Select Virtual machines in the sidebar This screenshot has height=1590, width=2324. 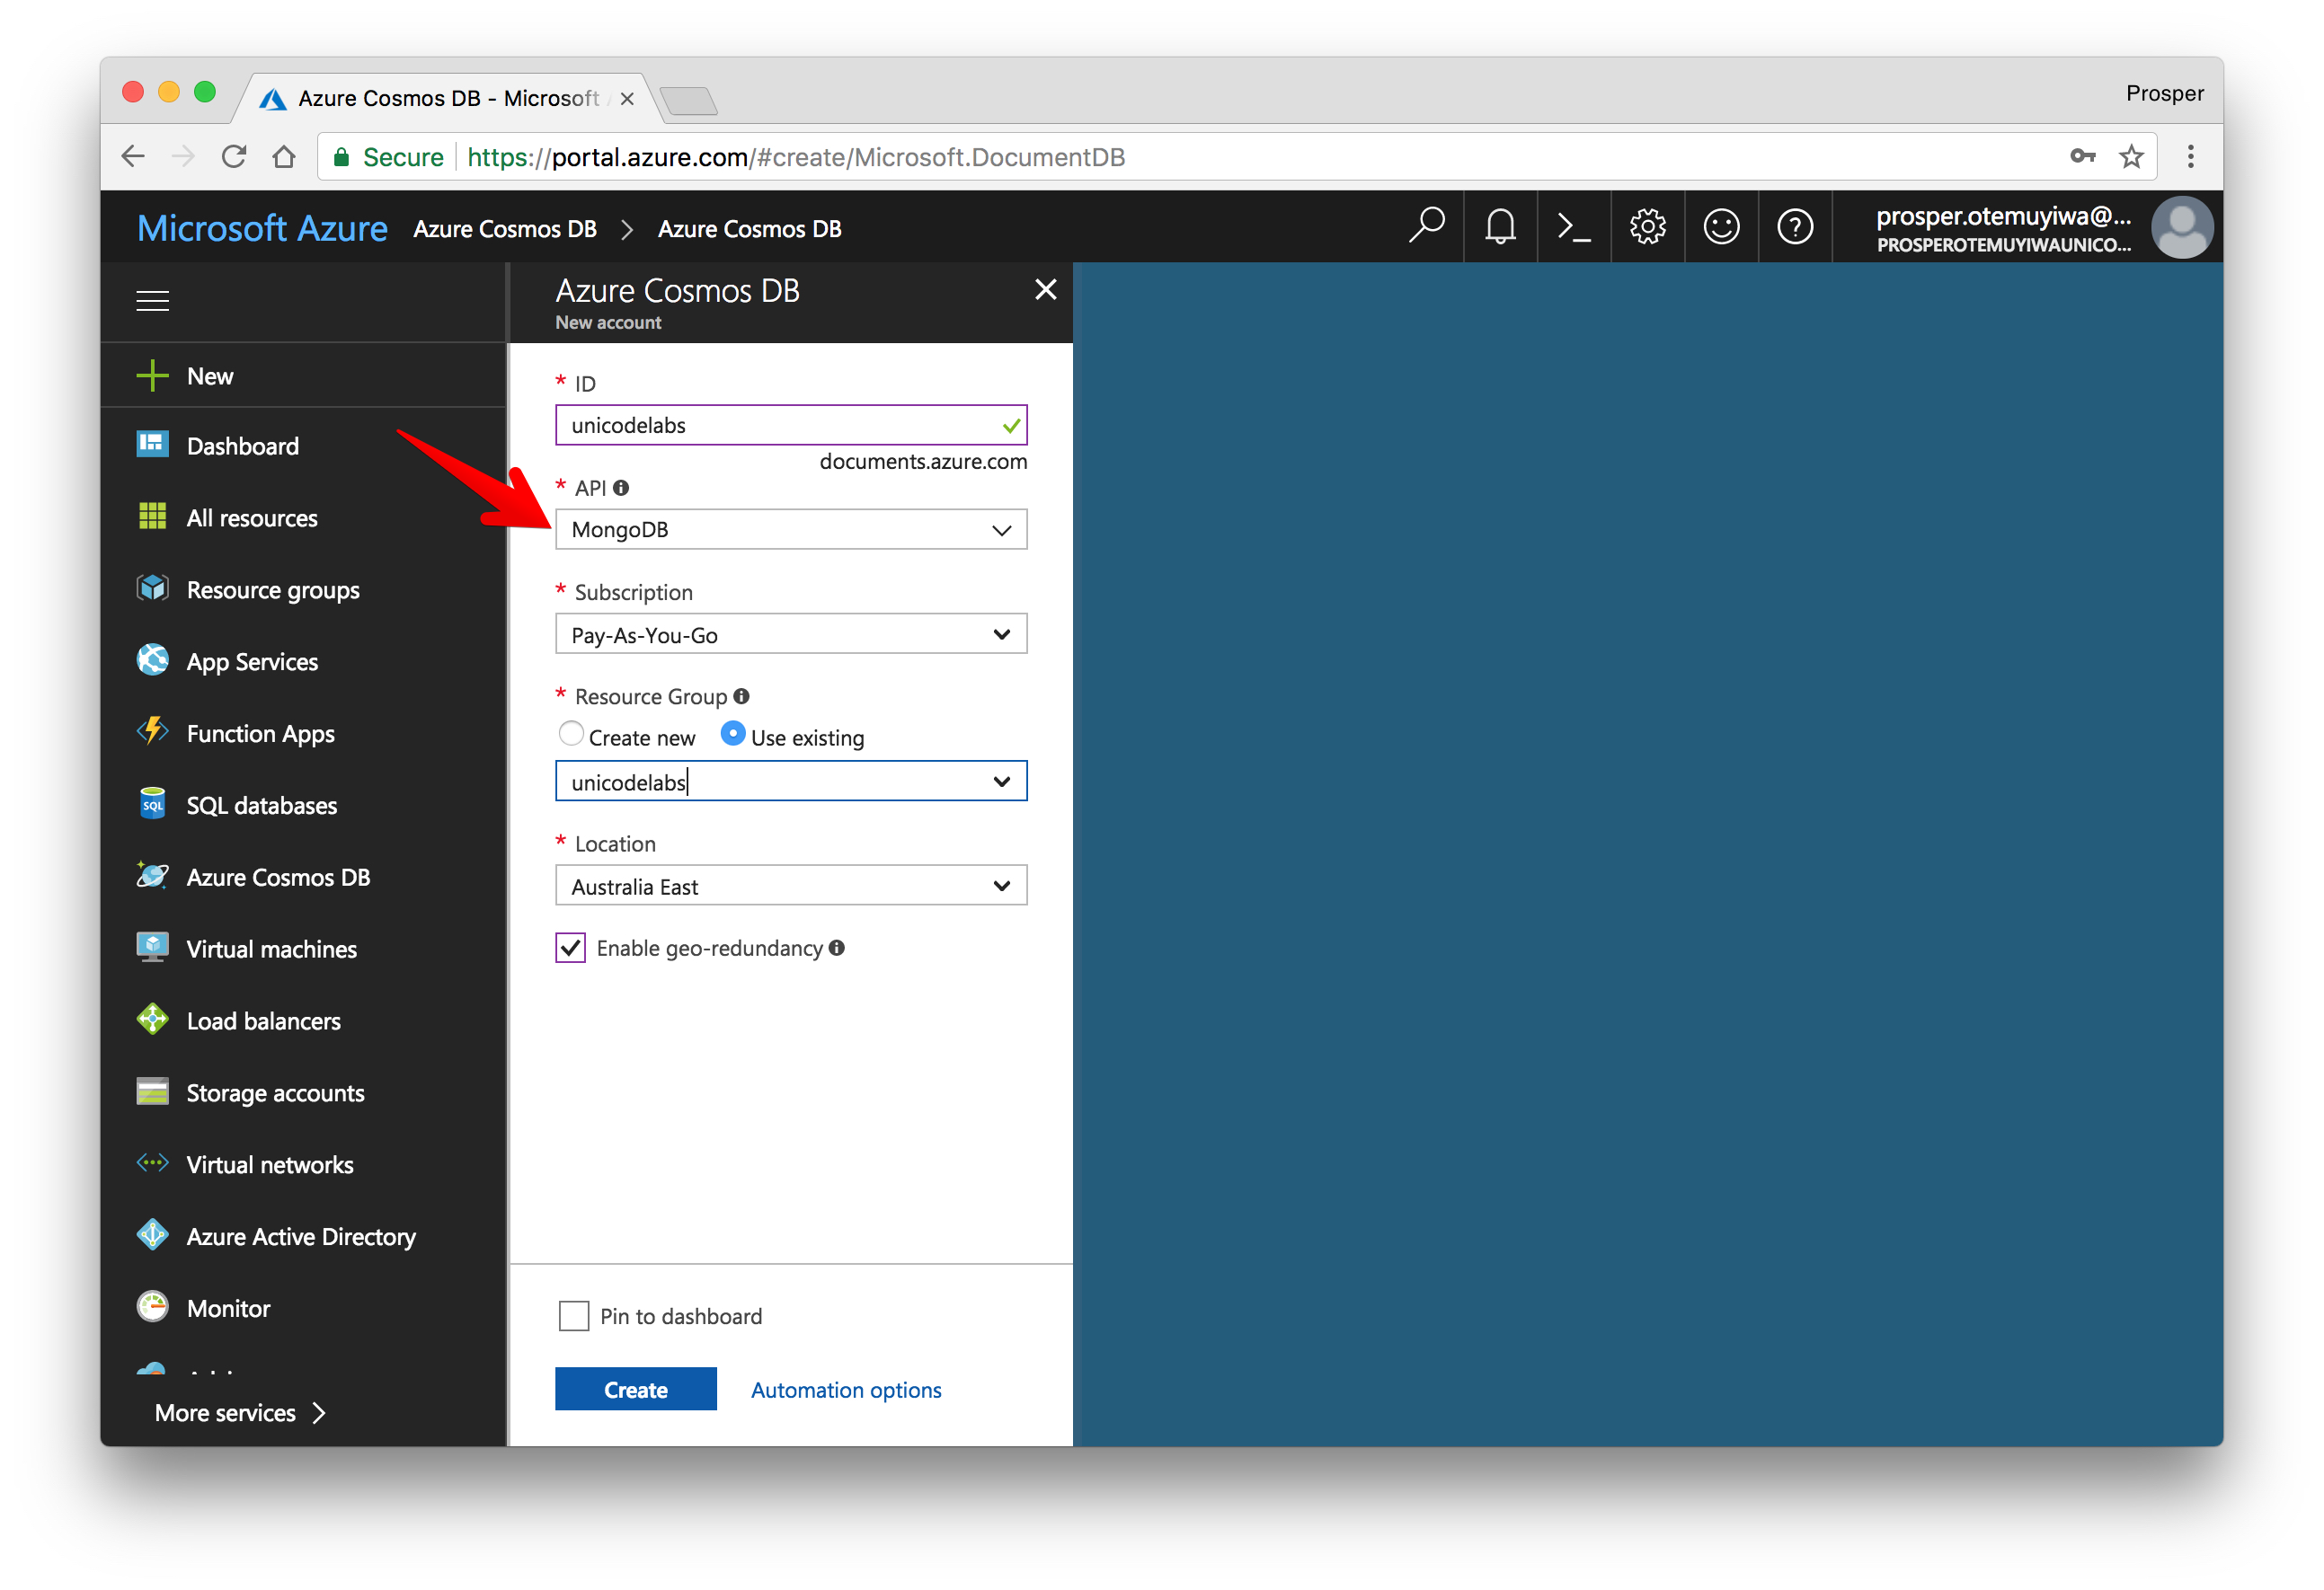click(x=271, y=949)
